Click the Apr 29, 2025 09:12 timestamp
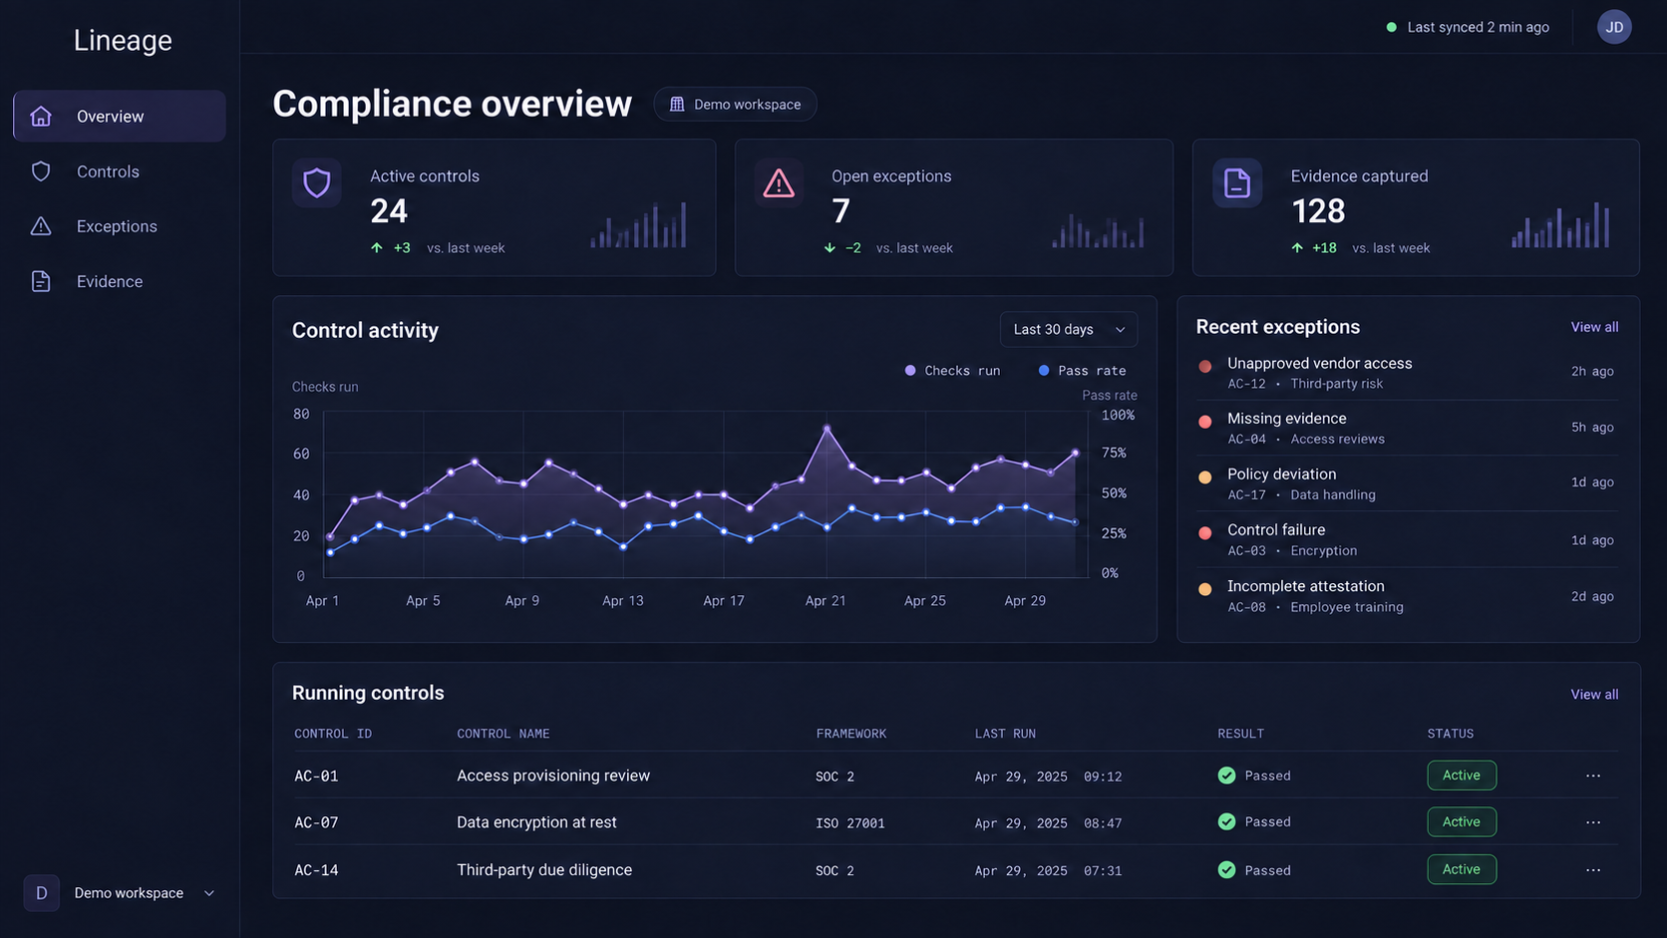This screenshot has width=1667, height=938. coord(1048,777)
